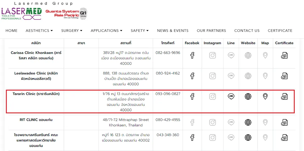304x151 pixels.
Task: View RIT CLINIC's certificate icon
Action: tap(284, 122)
